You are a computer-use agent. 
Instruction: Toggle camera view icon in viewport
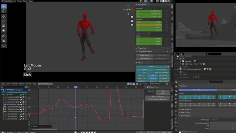pyautogui.click(x=132, y=25)
